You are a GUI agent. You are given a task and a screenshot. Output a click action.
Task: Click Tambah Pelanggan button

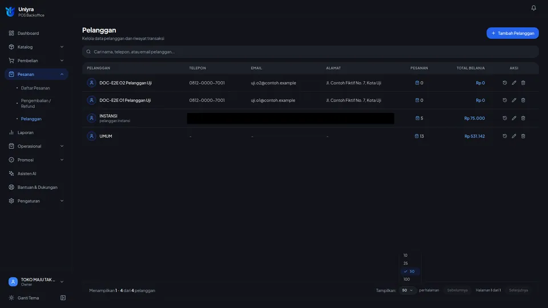[x=513, y=33]
